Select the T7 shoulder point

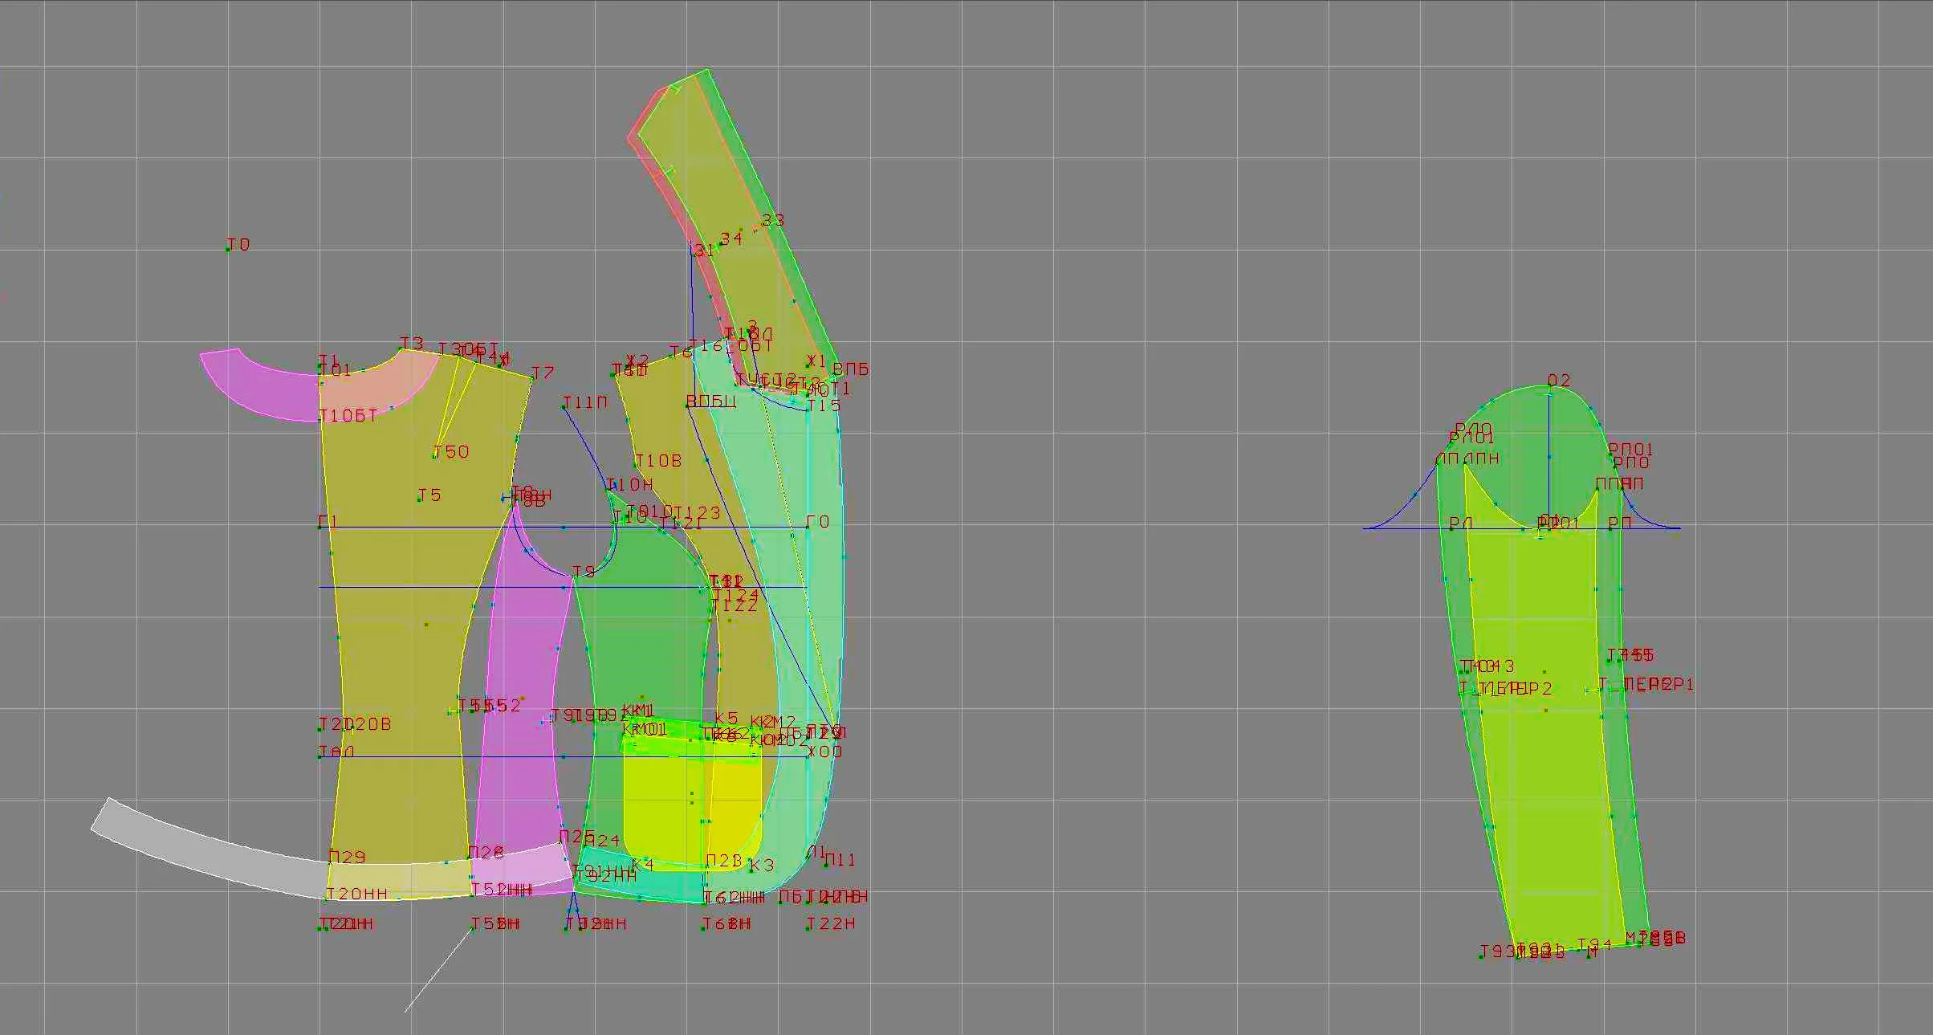point(532,377)
